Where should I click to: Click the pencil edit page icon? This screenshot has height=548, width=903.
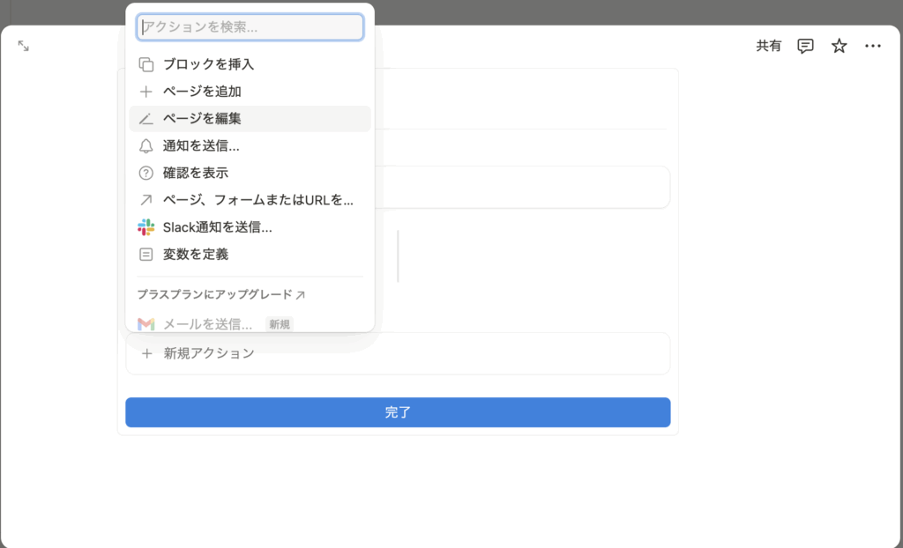click(x=146, y=119)
